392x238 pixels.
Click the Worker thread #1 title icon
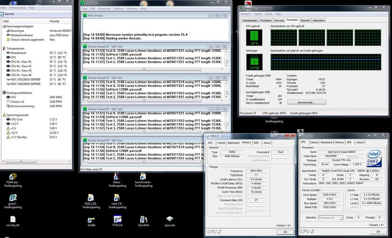pyautogui.click(x=85, y=47)
